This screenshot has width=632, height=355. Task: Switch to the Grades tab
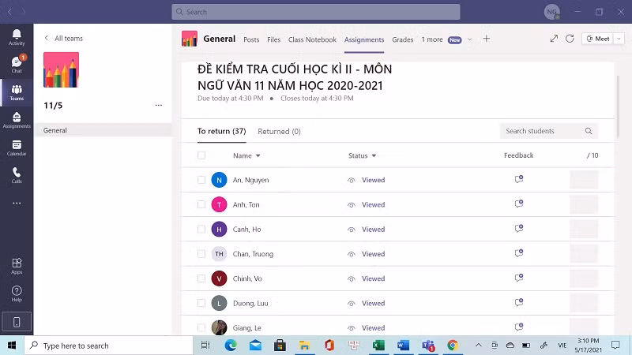[402, 39]
